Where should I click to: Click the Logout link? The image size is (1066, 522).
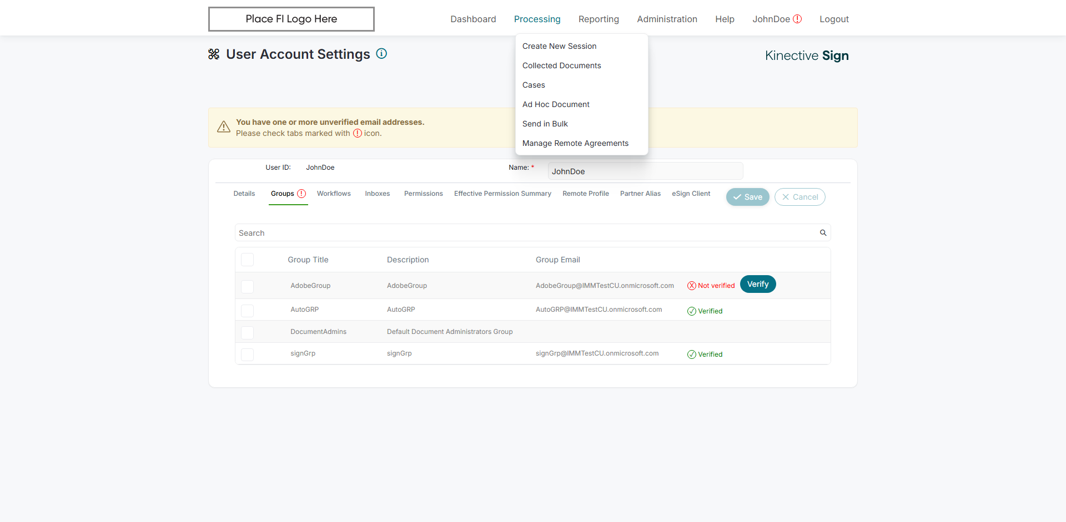coord(834,19)
